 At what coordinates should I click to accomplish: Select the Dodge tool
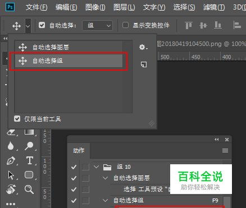(x=29, y=146)
